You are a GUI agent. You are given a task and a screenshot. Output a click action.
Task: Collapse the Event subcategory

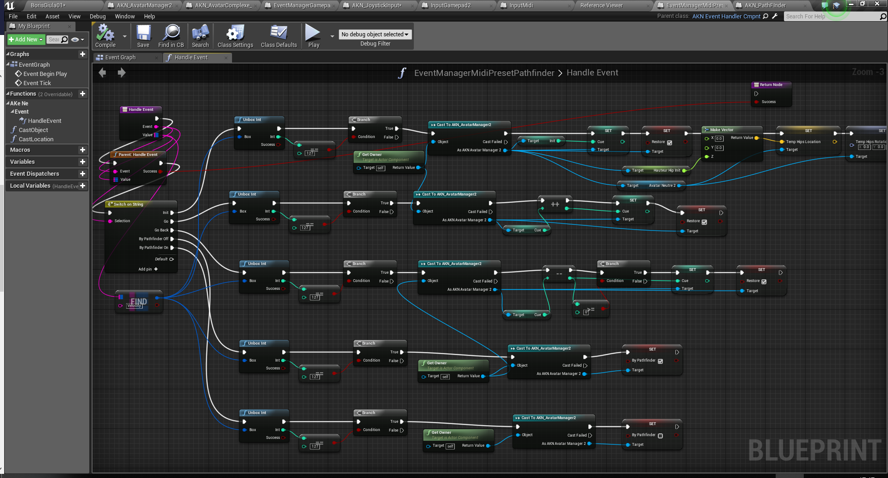12,111
